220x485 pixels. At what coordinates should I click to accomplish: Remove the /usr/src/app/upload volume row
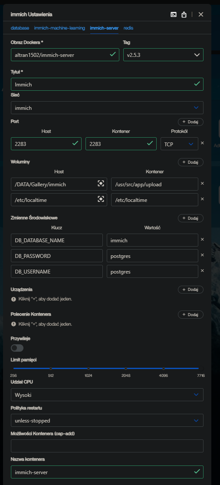coord(202,183)
